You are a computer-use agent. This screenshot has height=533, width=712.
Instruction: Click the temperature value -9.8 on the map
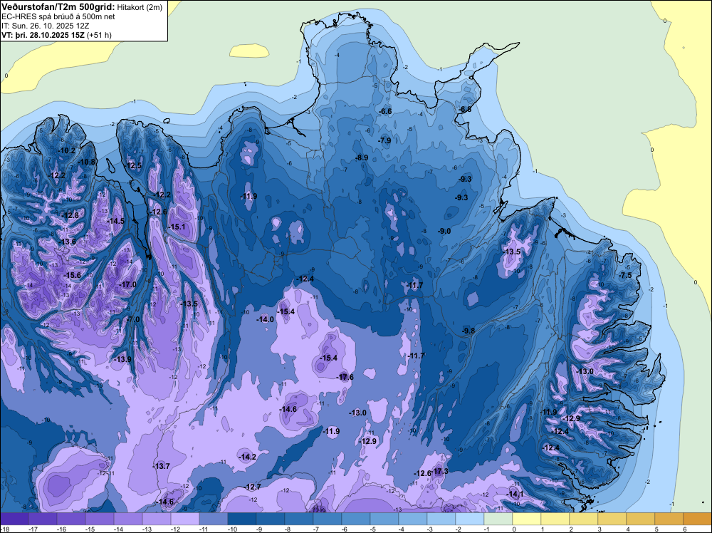click(x=468, y=331)
